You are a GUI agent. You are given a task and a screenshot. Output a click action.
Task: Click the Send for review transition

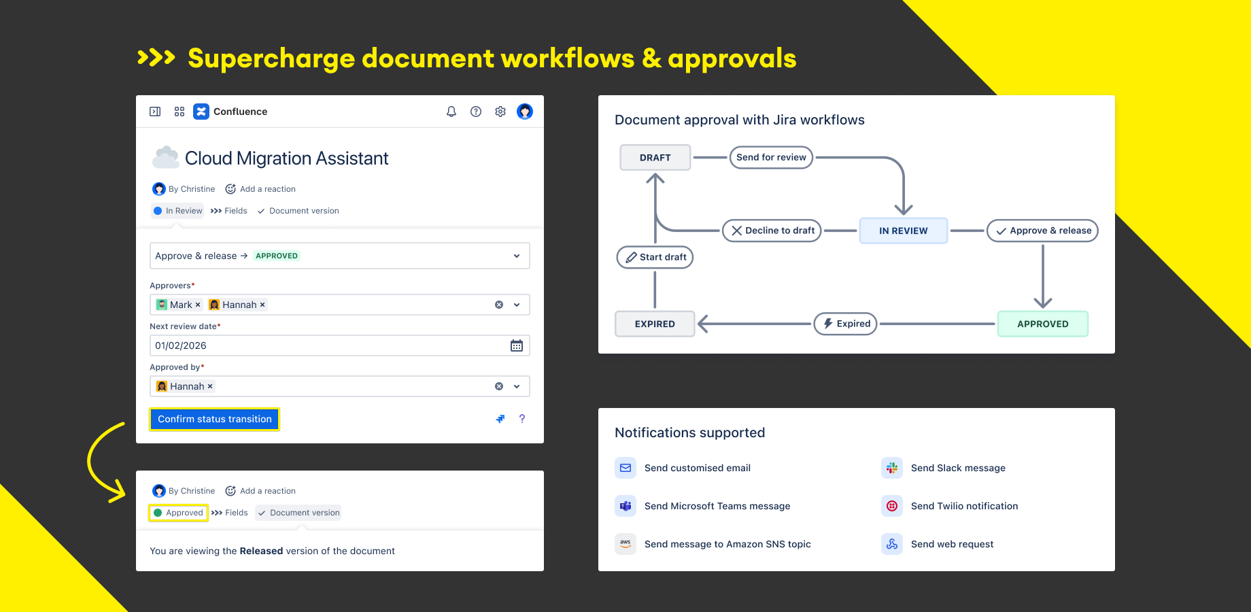(771, 157)
